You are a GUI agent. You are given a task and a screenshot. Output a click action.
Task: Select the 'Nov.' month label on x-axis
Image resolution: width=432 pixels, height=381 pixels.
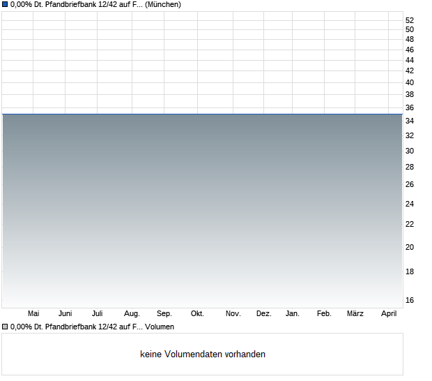click(x=233, y=314)
